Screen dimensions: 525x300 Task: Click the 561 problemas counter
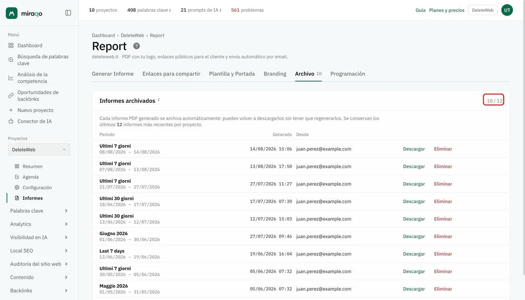tap(247, 10)
